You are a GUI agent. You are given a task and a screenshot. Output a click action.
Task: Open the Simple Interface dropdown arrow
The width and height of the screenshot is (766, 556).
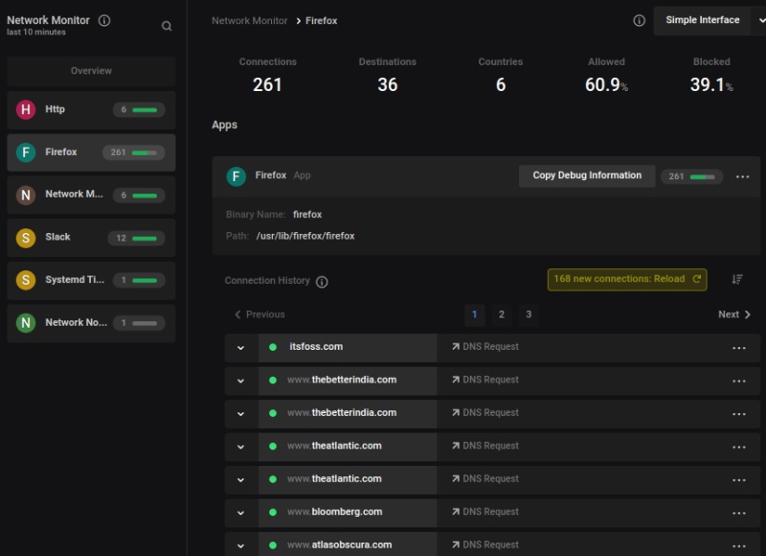[759, 20]
